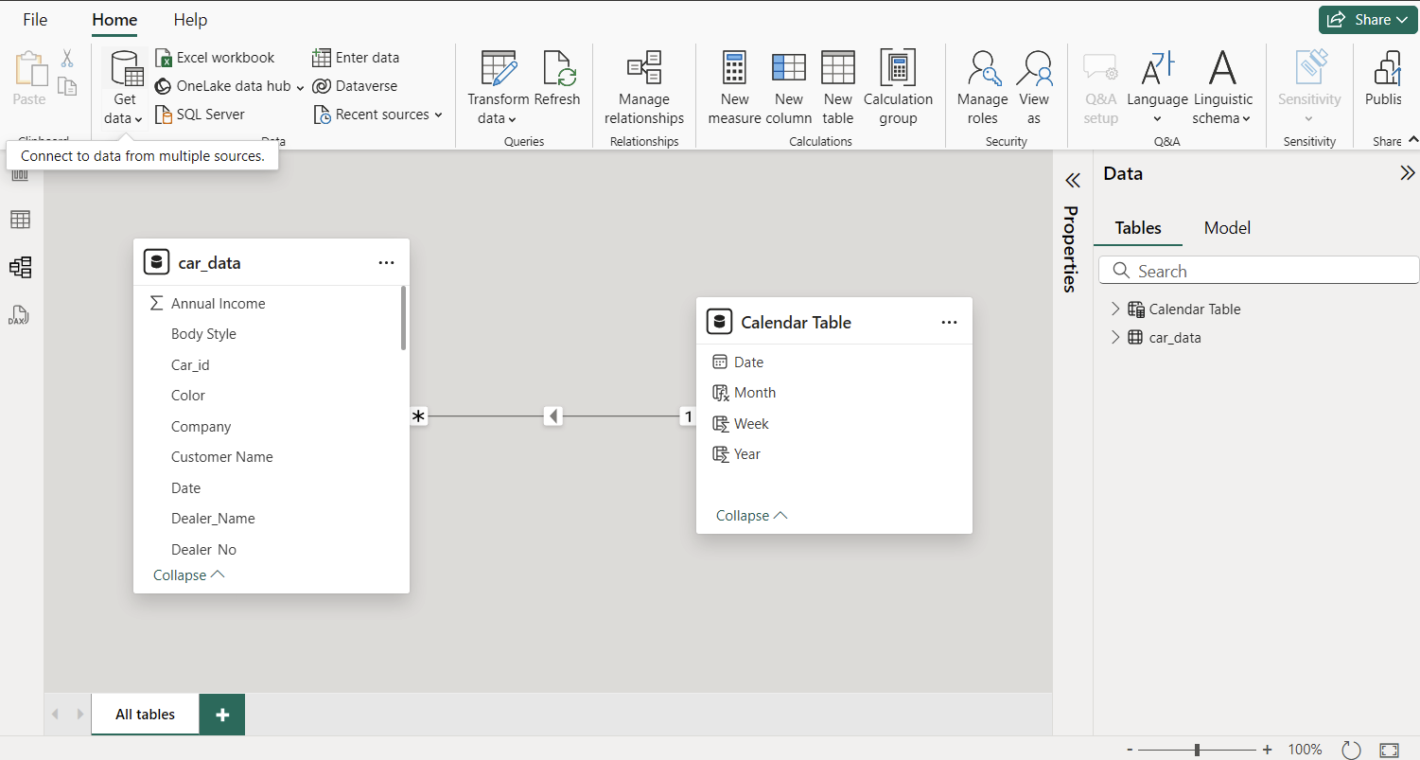This screenshot has height=760, width=1420.
Task: Expand car_data in Data pane
Action: [x=1115, y=337]
